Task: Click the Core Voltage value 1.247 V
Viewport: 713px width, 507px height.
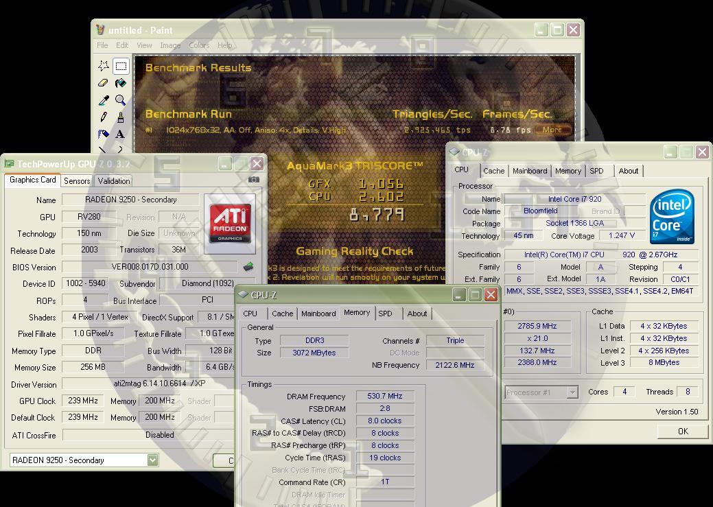Action: point(622,235)
